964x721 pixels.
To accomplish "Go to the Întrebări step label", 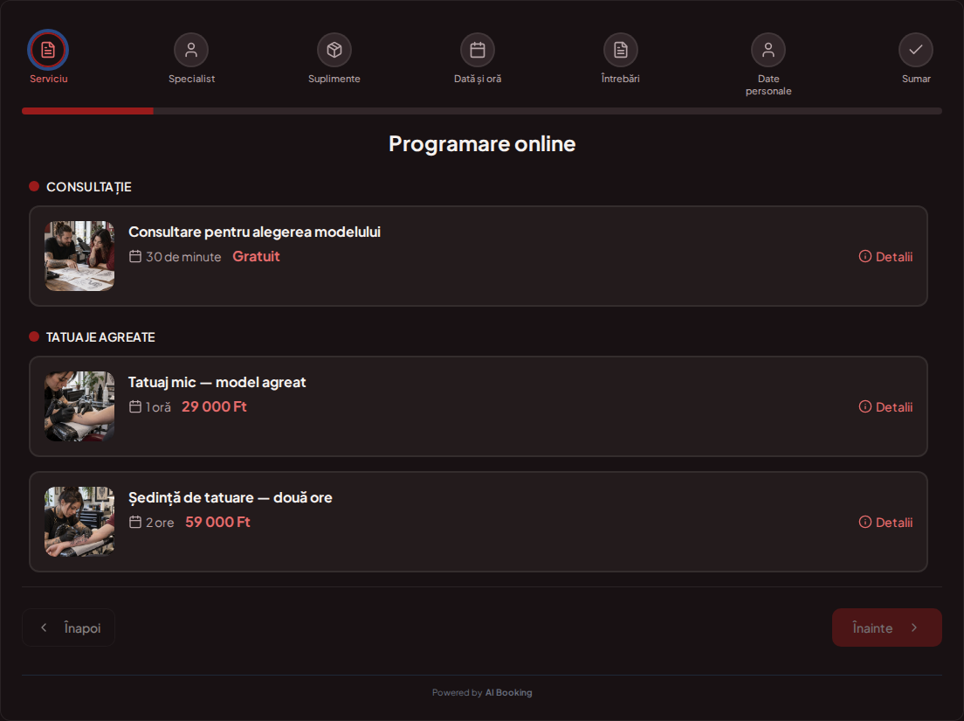I will [x=620, y=79].
